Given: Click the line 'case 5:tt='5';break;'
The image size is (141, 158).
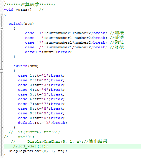Looking at the screenshot, I should pyautogui.click(x=41, y=95).
